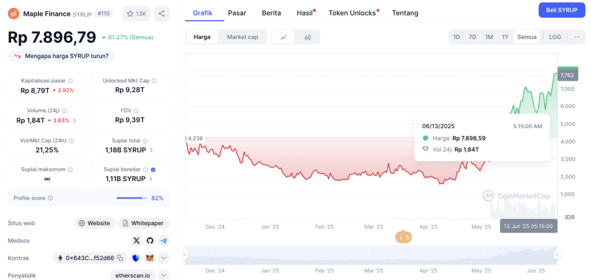Click the info icon beside Profile score

point(50,198)
